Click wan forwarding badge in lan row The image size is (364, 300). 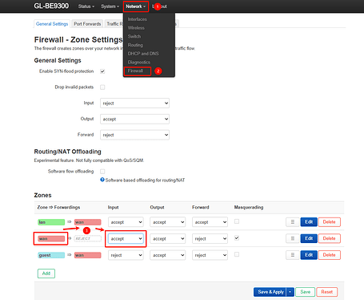[88, 222]
